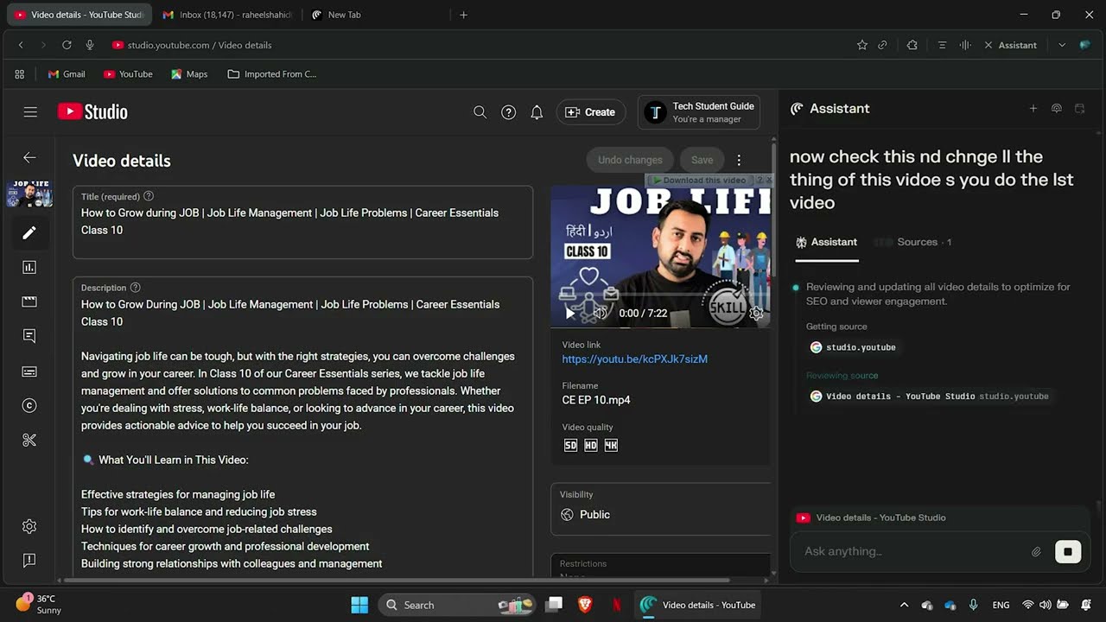Screen dimensions: 1106x622
Task: Open the youtu.be video link
Action: (635, 359)
